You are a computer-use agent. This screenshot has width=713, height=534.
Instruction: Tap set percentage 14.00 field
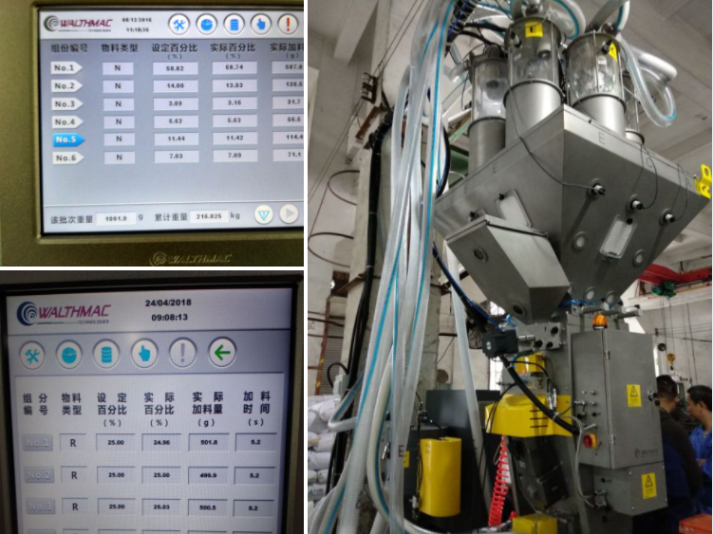click(176, 86)
